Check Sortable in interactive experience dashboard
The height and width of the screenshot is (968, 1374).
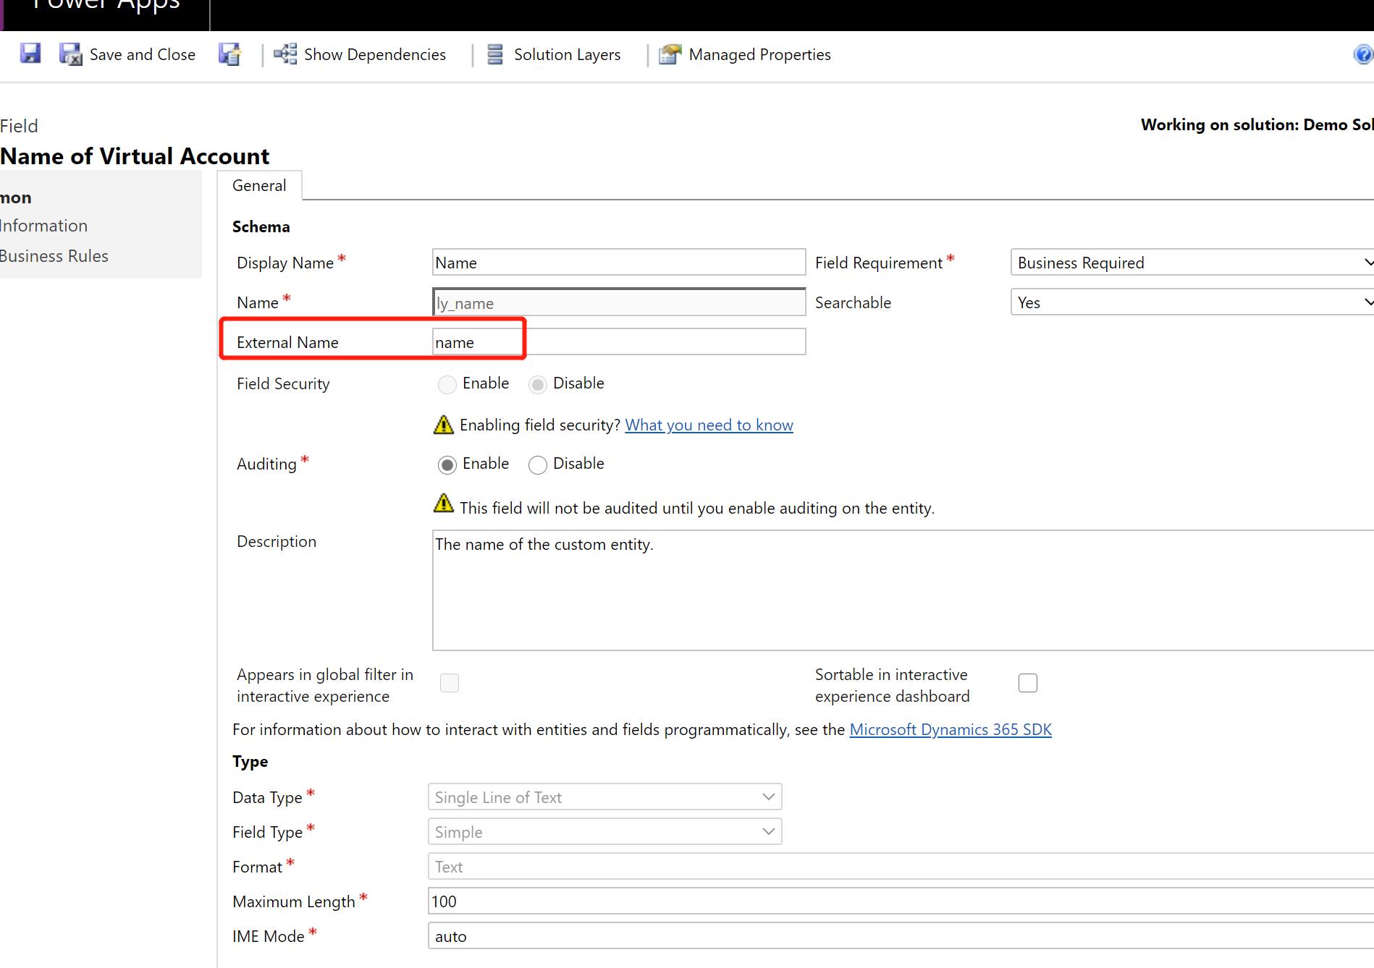(x=1028, y=683)
